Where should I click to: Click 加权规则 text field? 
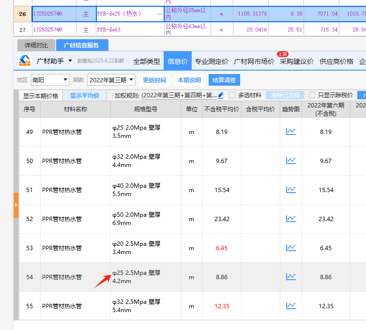pyautogui.click(x=179, y=95)
